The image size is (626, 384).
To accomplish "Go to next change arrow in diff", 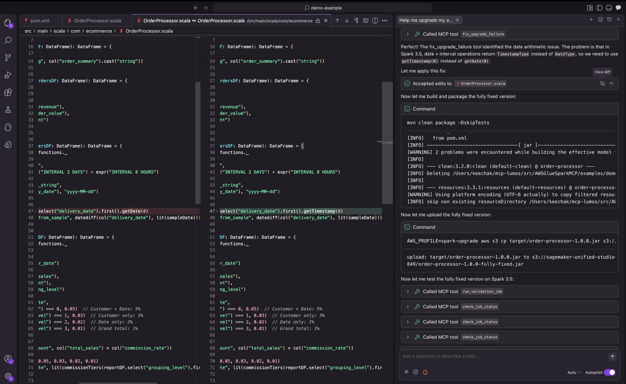I will coord(346,21).
